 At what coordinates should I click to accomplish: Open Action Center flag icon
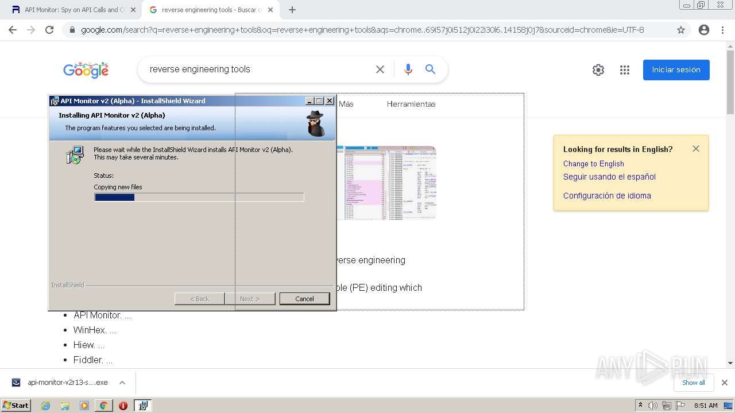tap(681, 406)
